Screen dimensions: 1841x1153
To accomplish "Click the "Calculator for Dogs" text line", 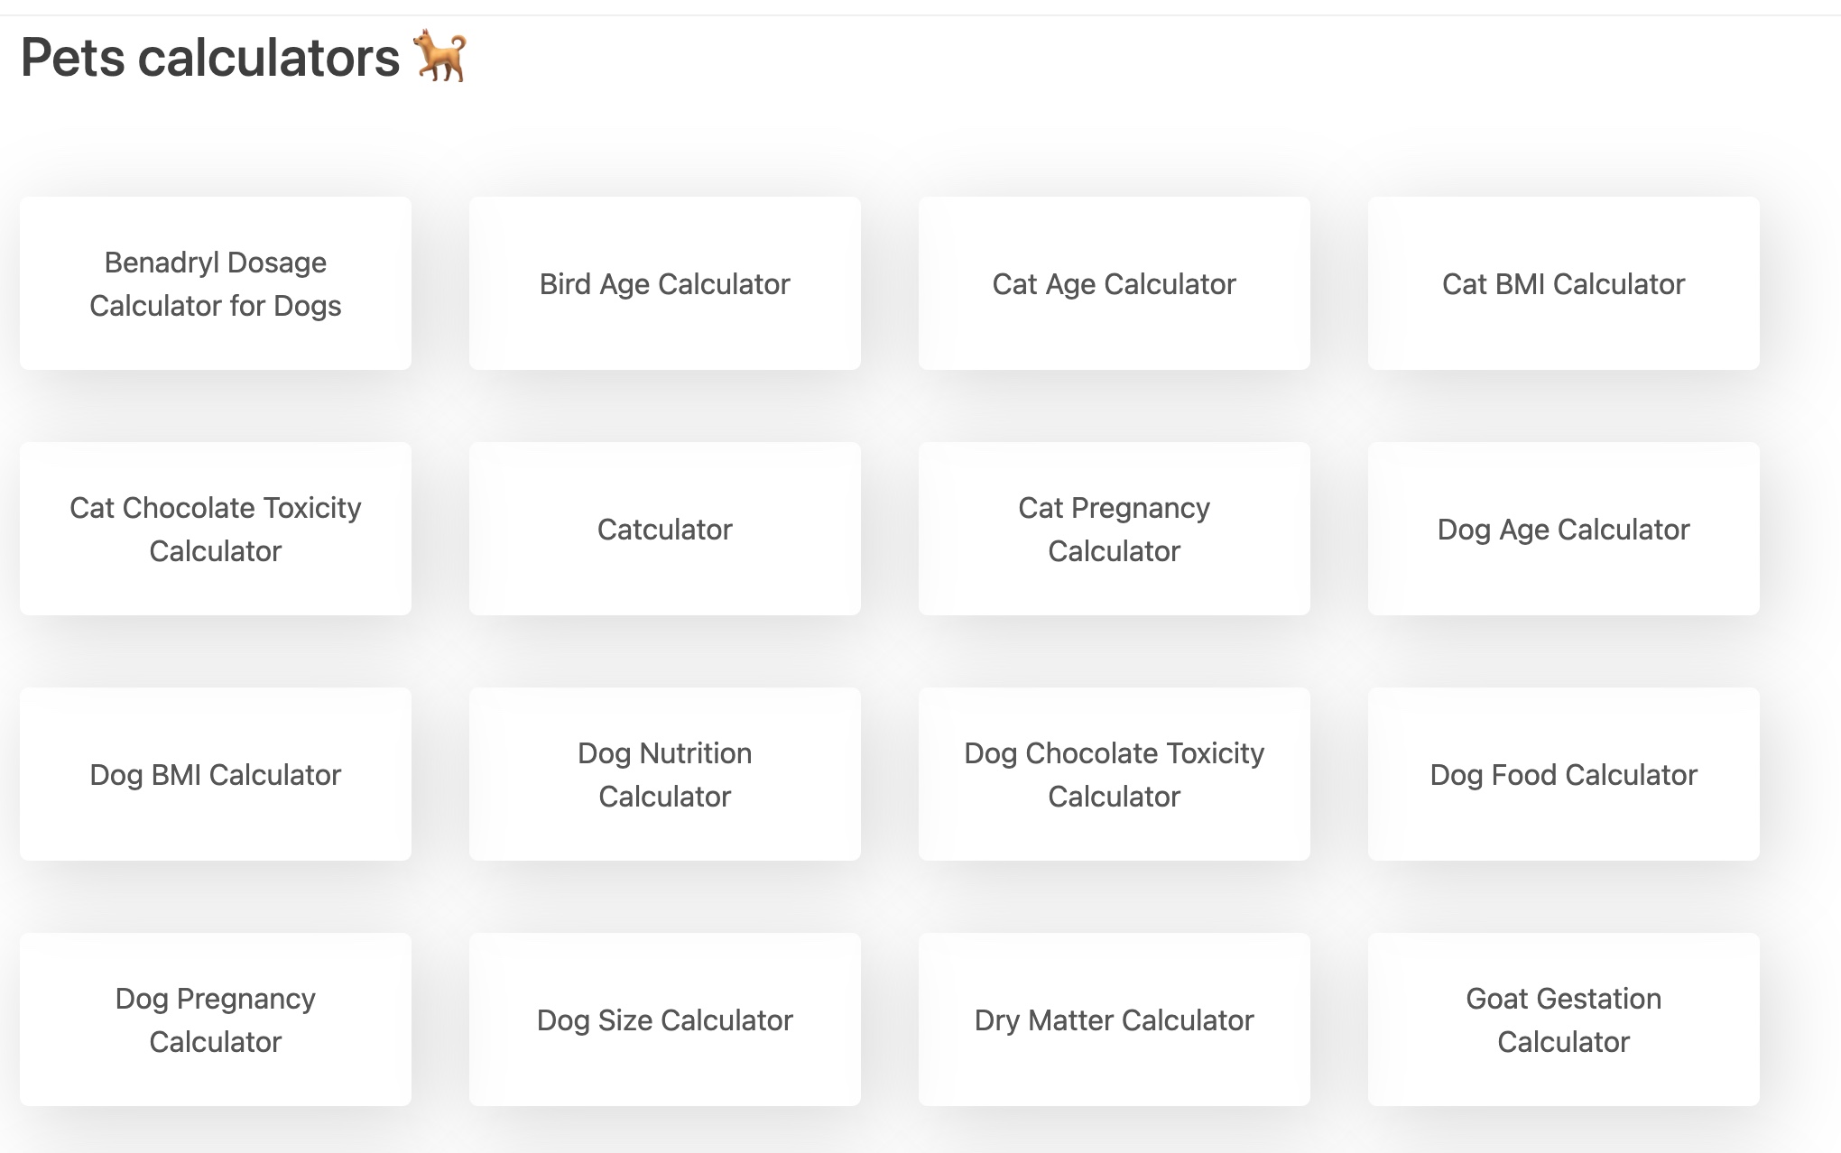I will click(x=215, y=306).
